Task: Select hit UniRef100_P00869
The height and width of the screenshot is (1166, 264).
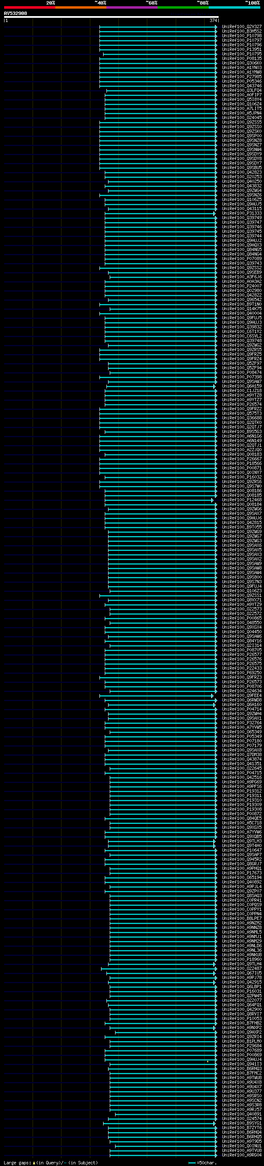Action: pos(241,1055)
